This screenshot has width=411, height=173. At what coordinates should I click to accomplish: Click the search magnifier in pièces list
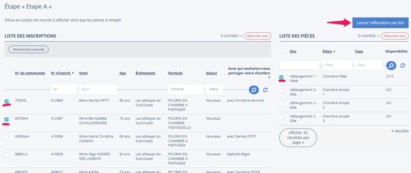(391, 65)
